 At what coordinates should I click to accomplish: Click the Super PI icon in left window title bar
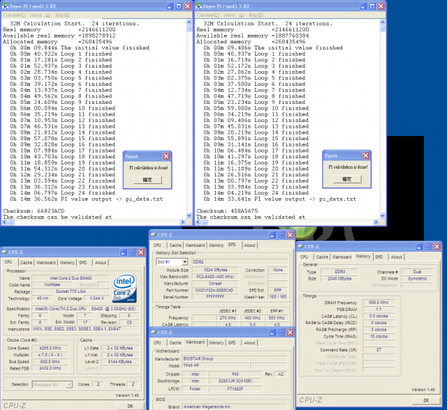point(5,6)
